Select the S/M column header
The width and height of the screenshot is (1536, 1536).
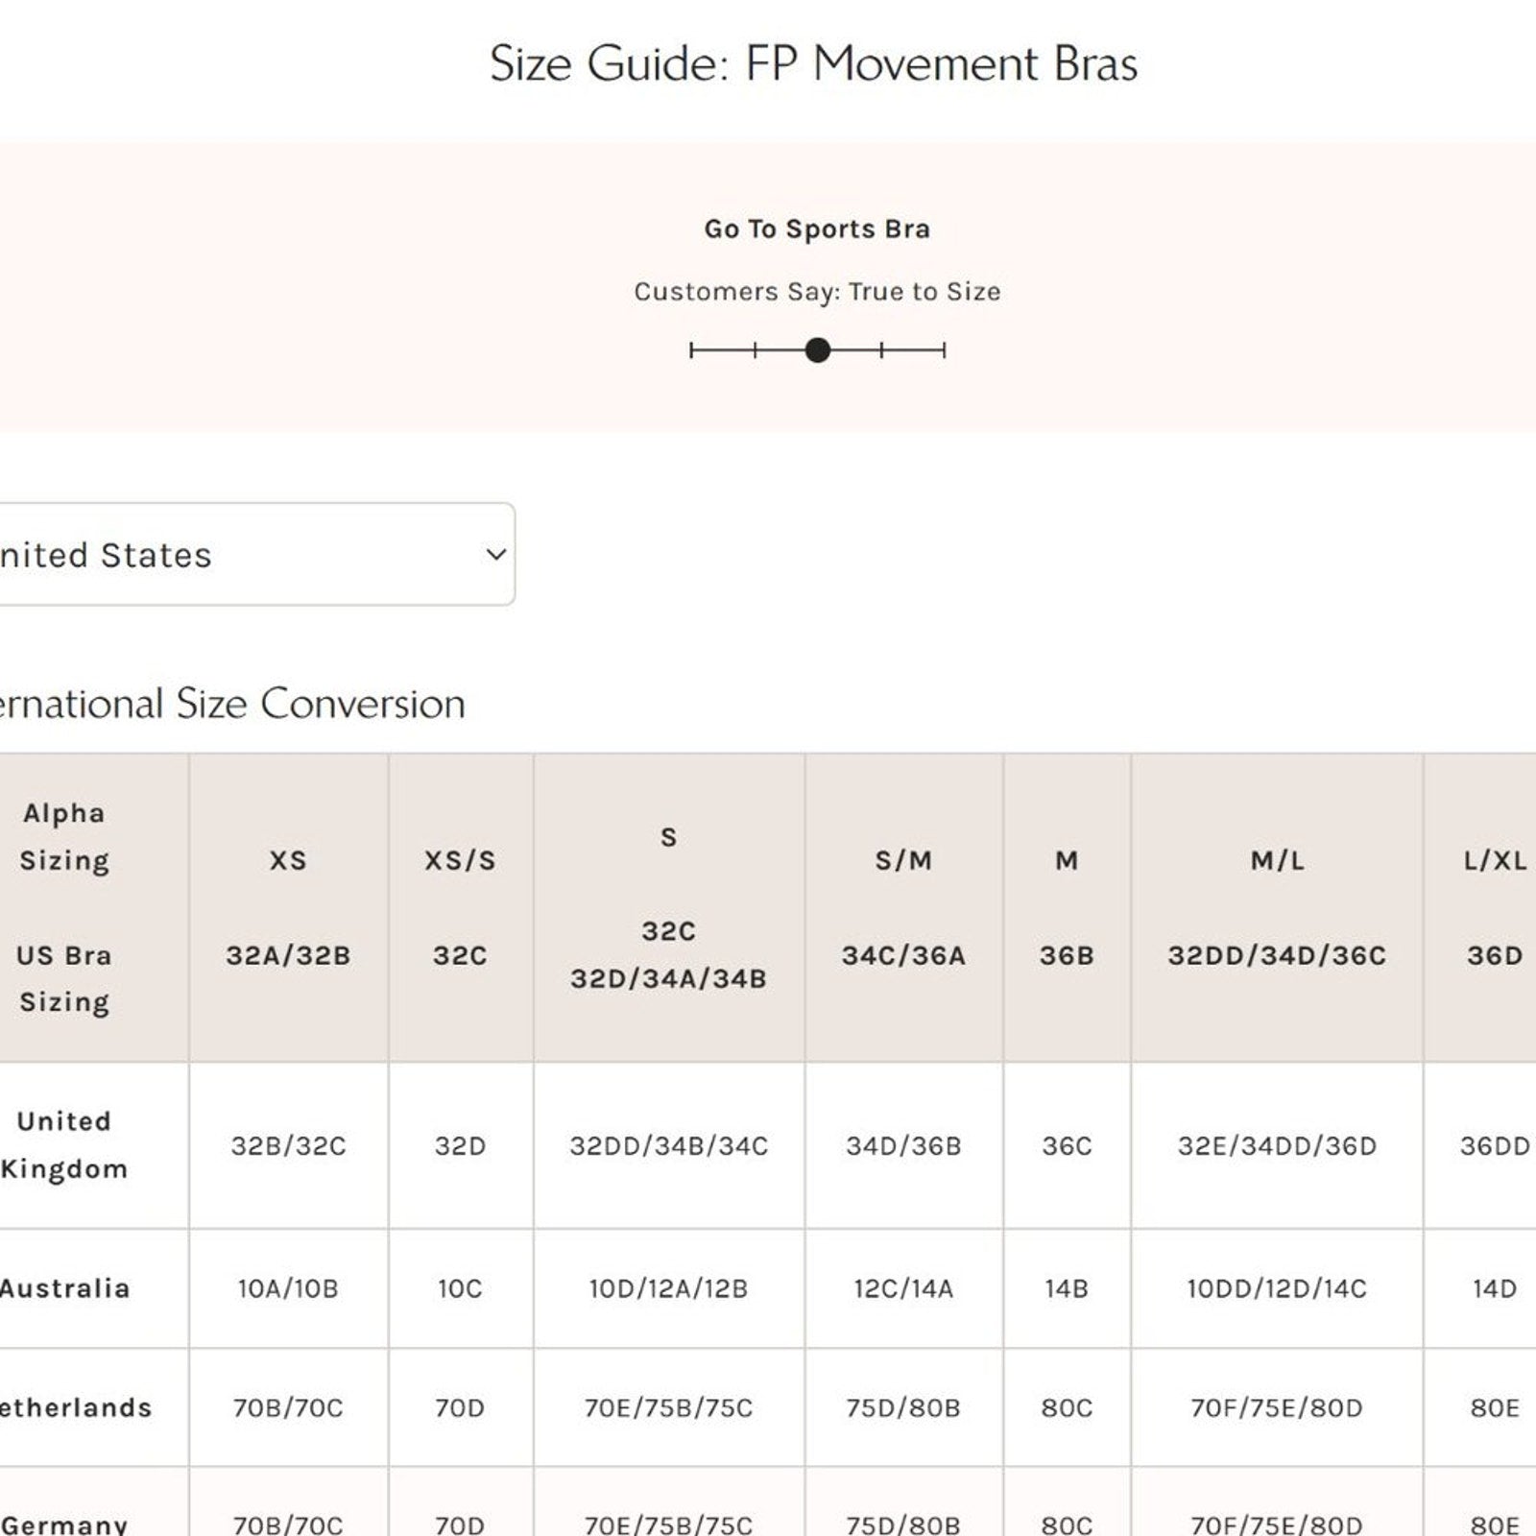coord(903,860)
